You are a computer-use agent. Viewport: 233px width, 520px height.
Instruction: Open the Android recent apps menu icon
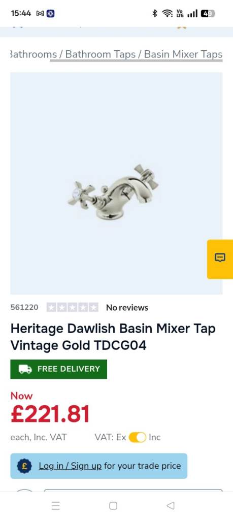56,505
